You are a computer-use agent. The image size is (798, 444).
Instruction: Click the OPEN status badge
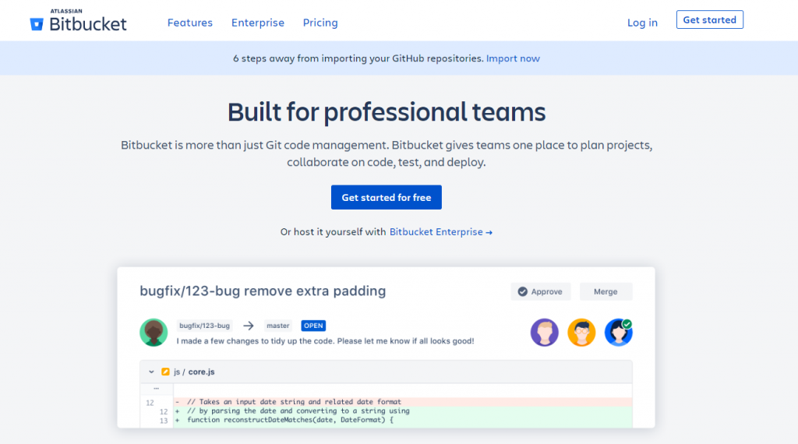tap(313, 326)
